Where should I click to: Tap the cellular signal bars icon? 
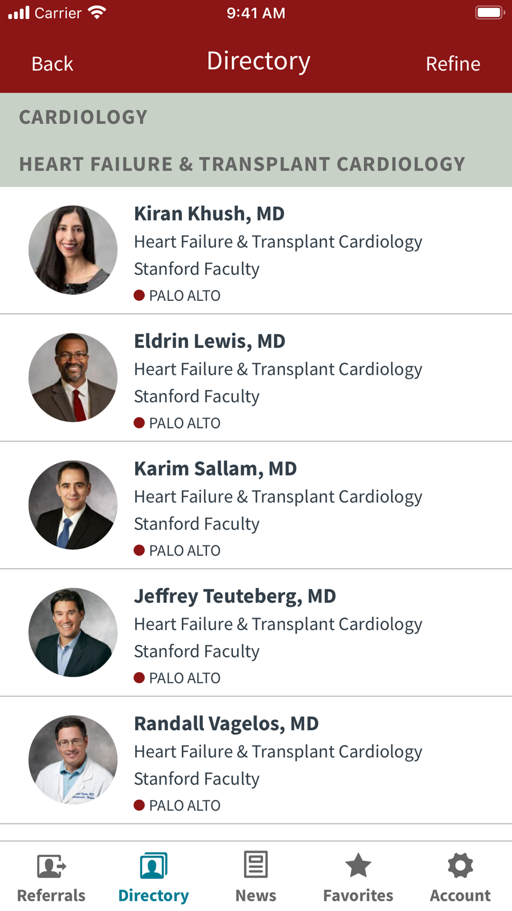[19, 13]
